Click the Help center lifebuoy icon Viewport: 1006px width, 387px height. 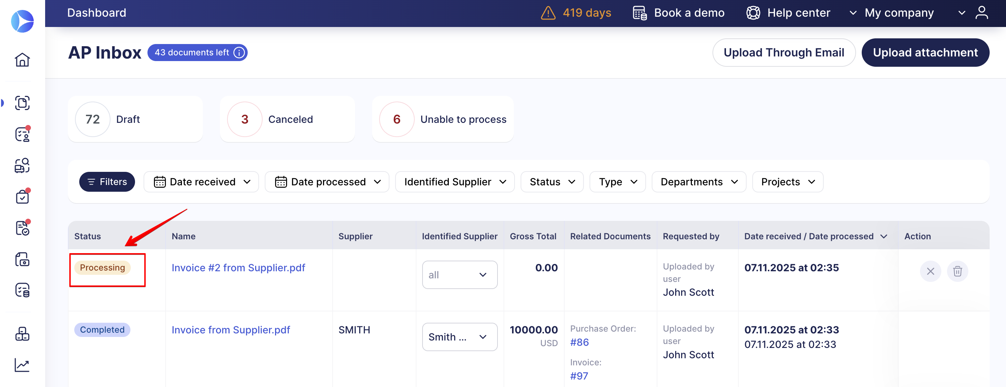coord(753,13)
